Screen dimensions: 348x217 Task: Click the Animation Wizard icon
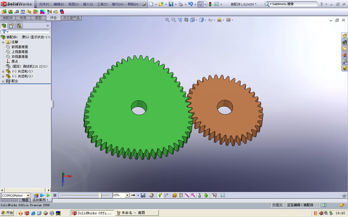pos(151,195)
